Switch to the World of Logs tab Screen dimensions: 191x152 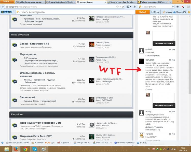tap(122, 2)
